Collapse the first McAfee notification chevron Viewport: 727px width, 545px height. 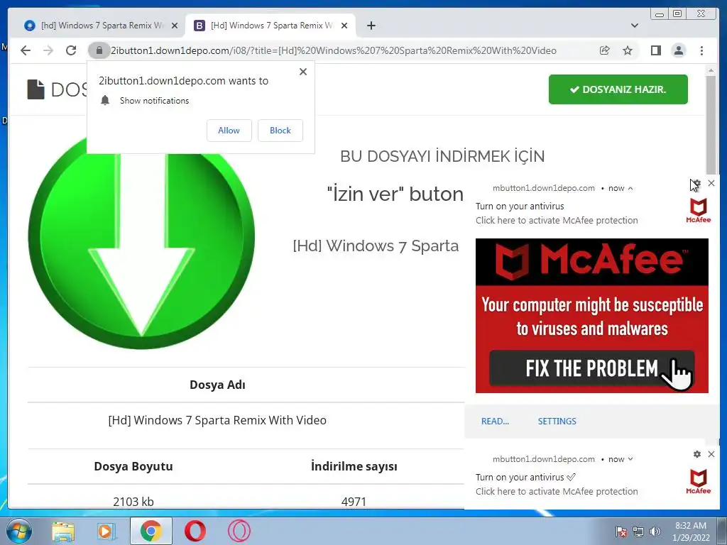tap(630, 188)
